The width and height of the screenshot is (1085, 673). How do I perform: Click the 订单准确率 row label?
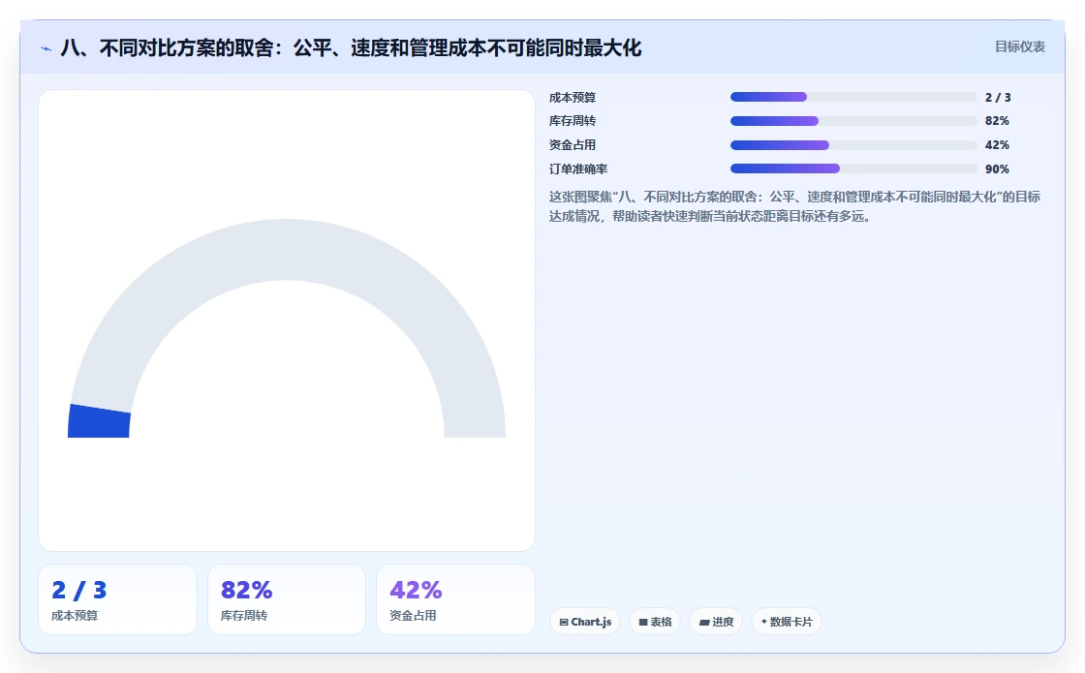578,168
